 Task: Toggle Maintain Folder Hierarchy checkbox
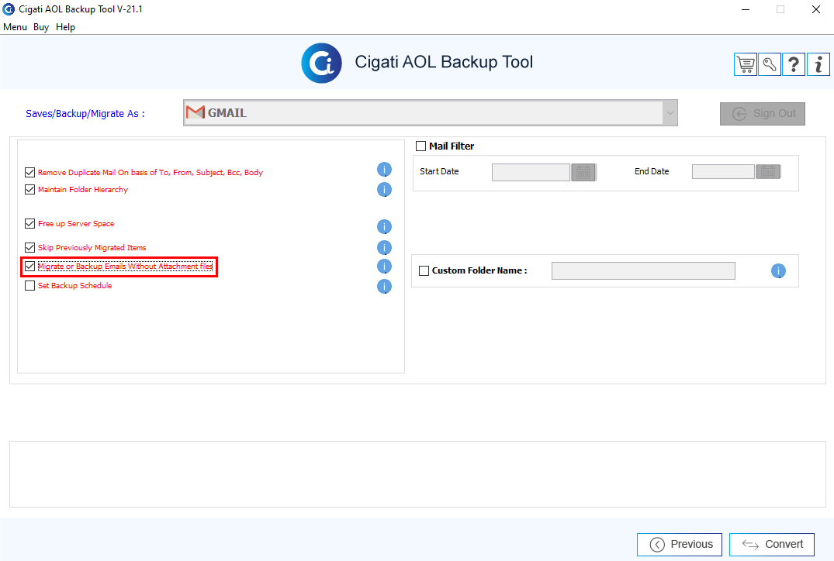[x=29, y=189]
